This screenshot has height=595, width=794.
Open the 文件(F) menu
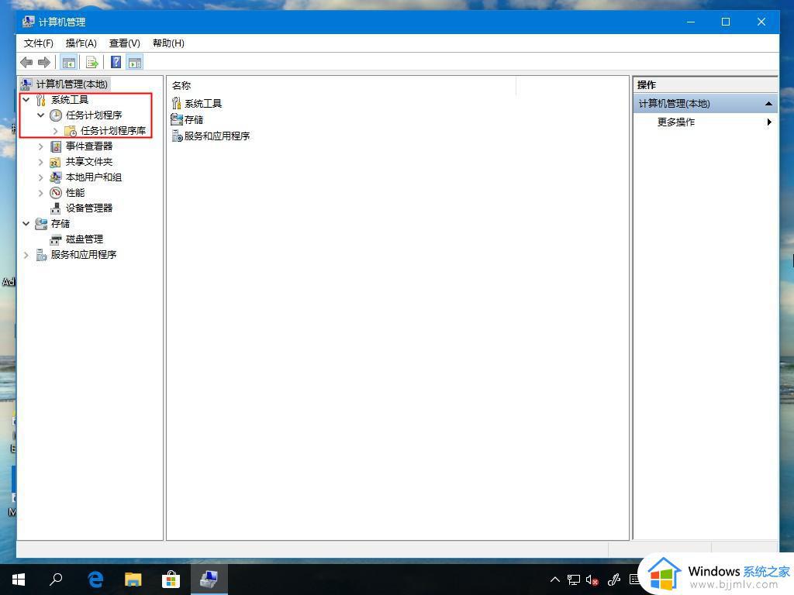[x=39, y=43]
